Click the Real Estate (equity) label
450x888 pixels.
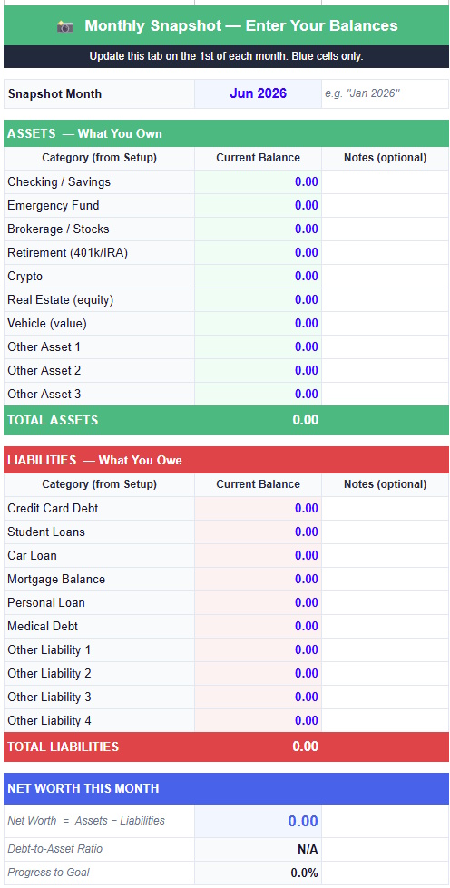click(x=61, y=299)
